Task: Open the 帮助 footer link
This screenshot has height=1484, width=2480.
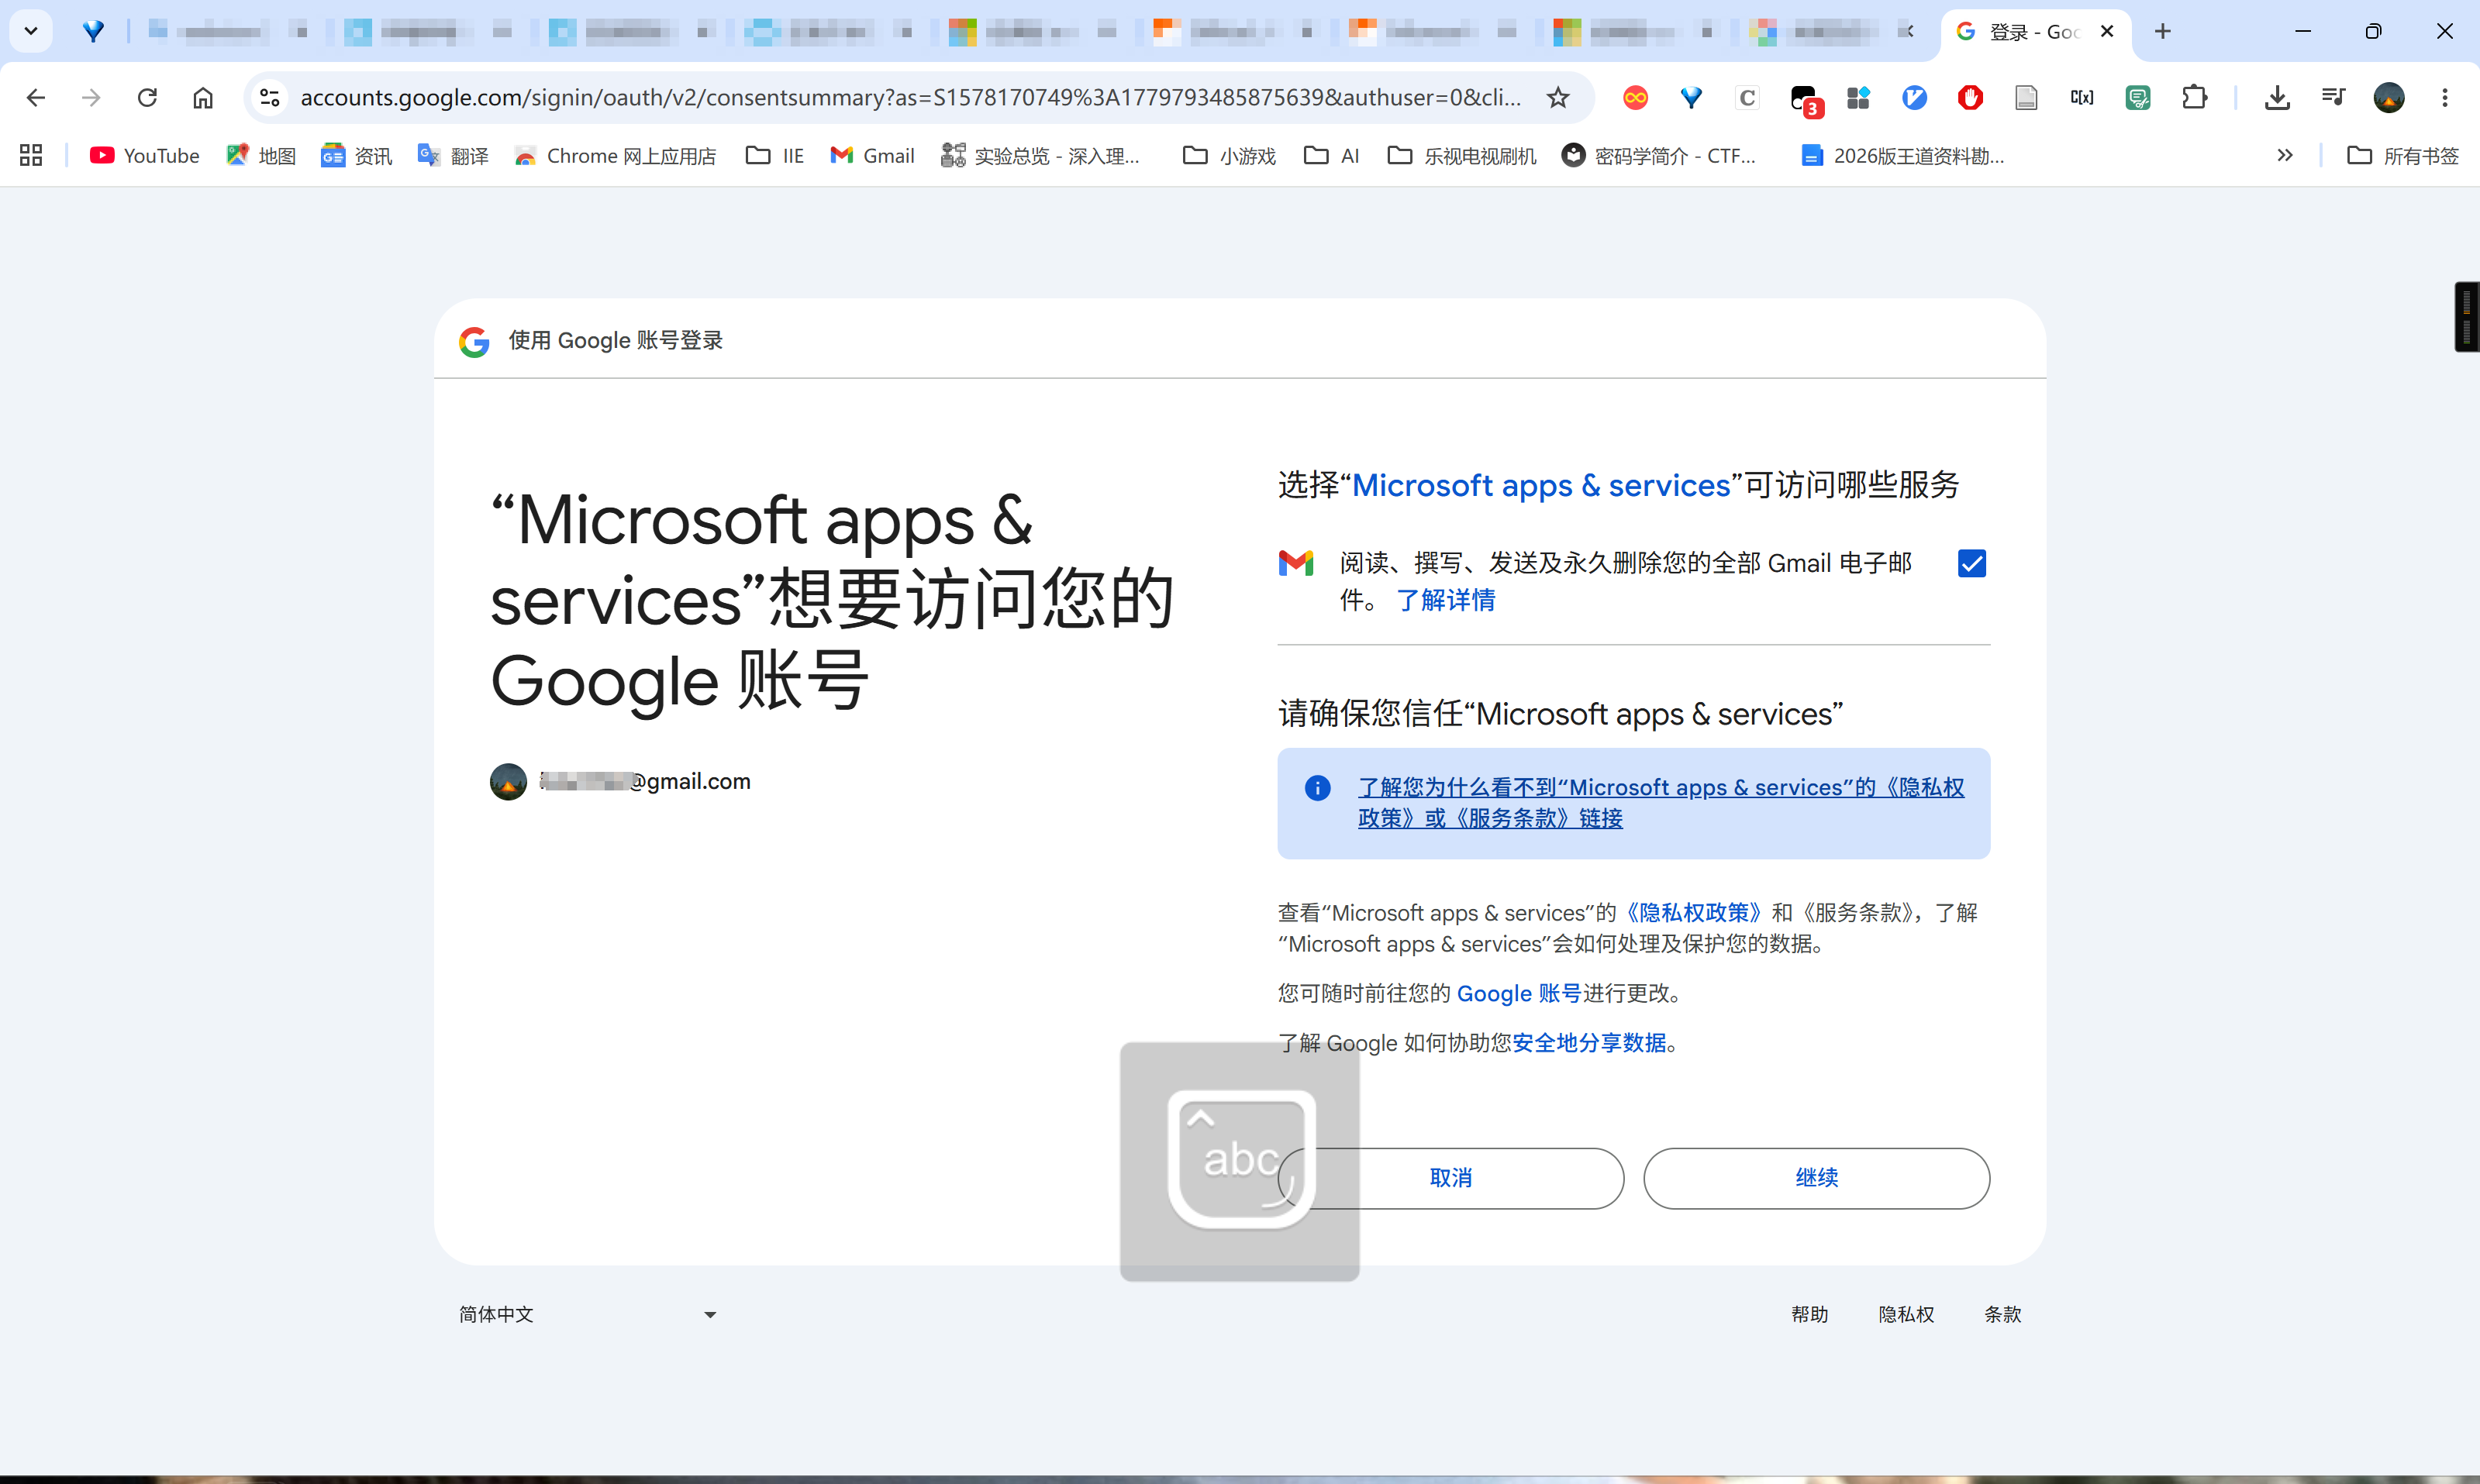Action: point(1809,1314)
